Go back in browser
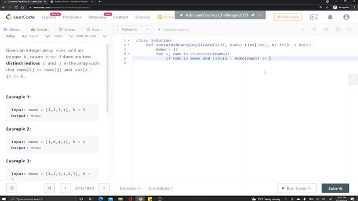 click(3, 7)
